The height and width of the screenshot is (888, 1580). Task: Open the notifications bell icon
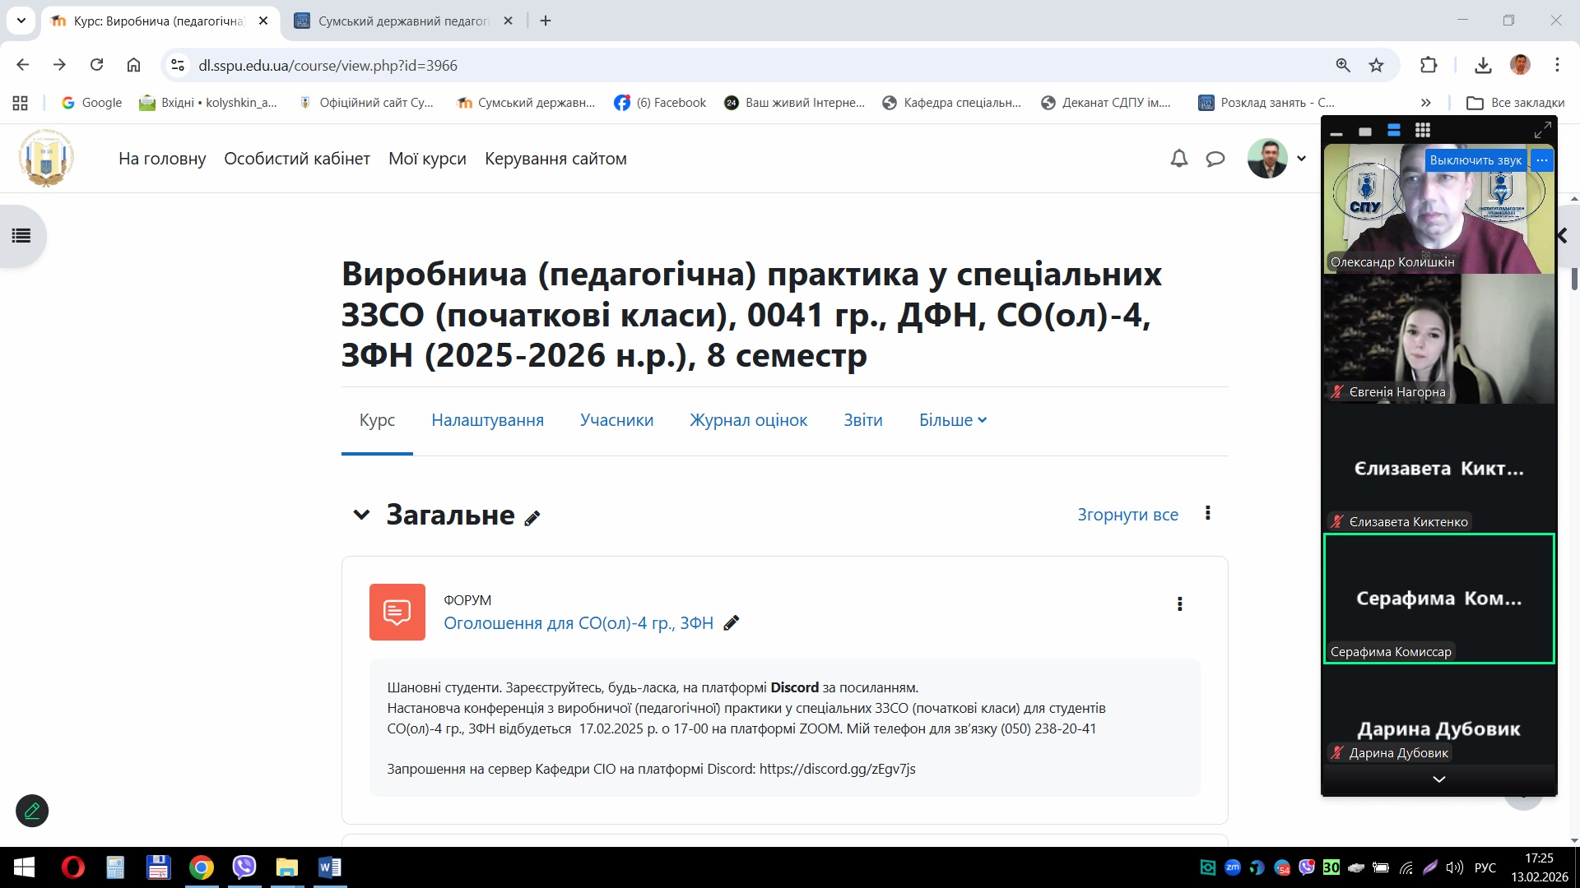tap(1178, 159)
